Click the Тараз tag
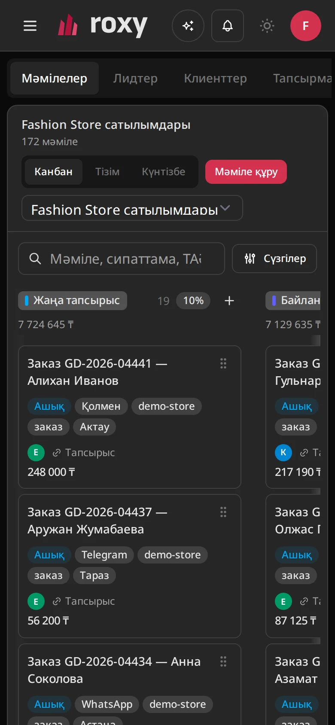The height and width of the screenshot is (725, 335). click(x=94, y=576)
